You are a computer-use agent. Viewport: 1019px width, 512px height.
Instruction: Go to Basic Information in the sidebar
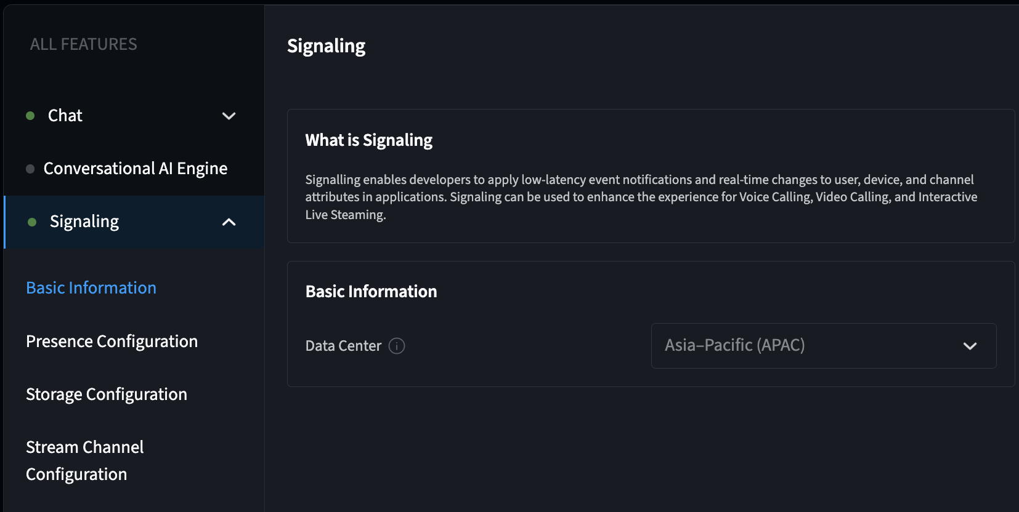91,288
